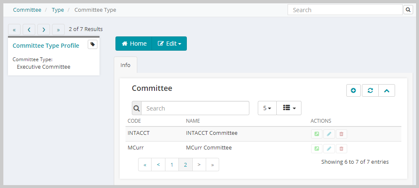Go to page 1 of the committee table

(x=172, y=165)
